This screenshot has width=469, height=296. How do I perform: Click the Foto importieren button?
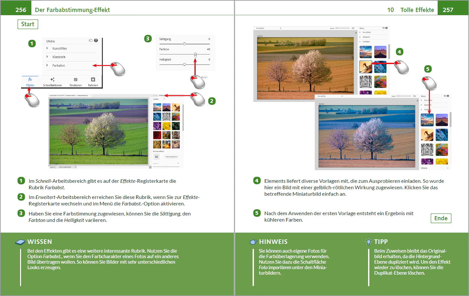tap(171, 157)
